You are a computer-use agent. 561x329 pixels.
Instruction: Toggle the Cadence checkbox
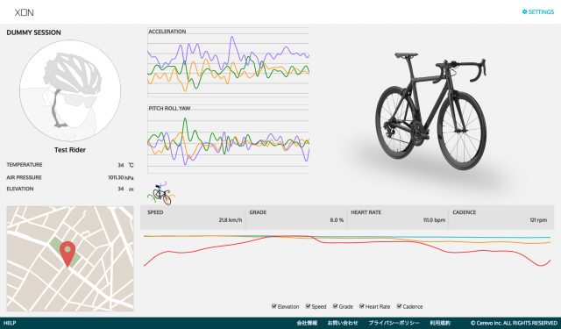point(400,306)
